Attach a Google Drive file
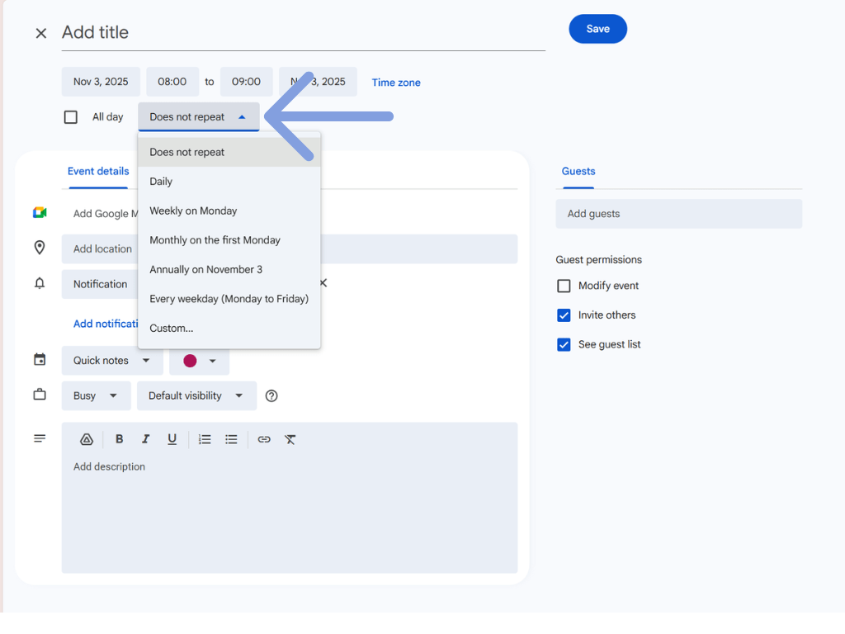 (x=87, y=439)
